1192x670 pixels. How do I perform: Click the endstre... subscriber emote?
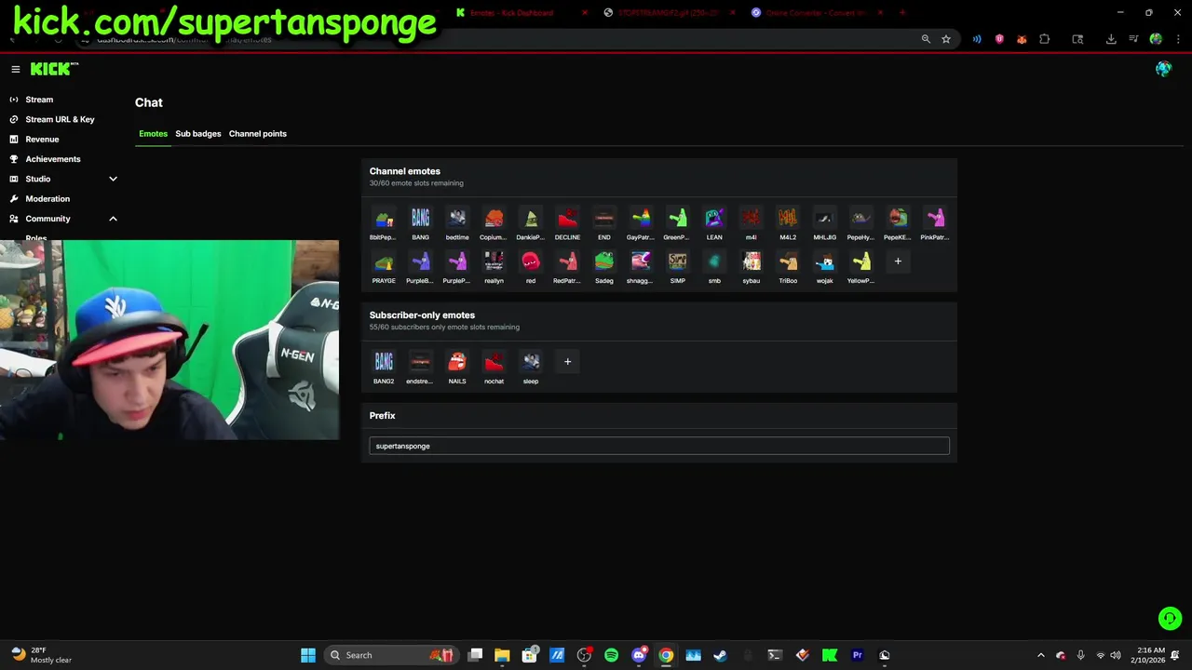tap(420, 362)
